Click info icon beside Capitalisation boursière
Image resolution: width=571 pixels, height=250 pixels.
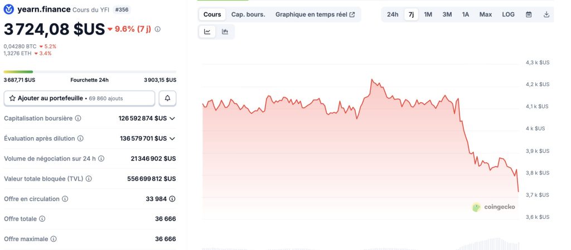pos(78,118)
